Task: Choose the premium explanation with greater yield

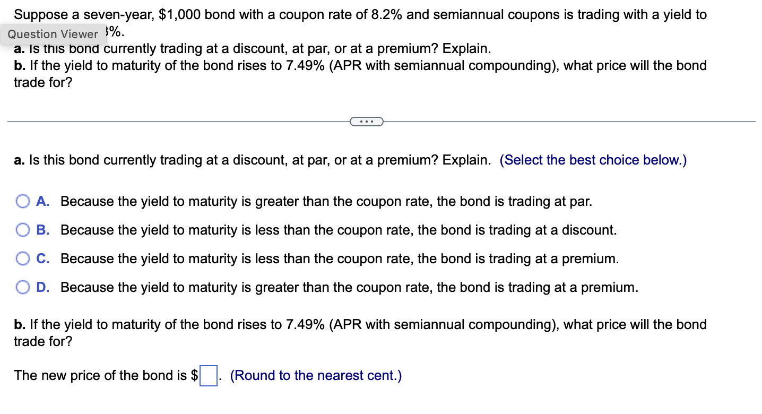Action: click(23, 287)
